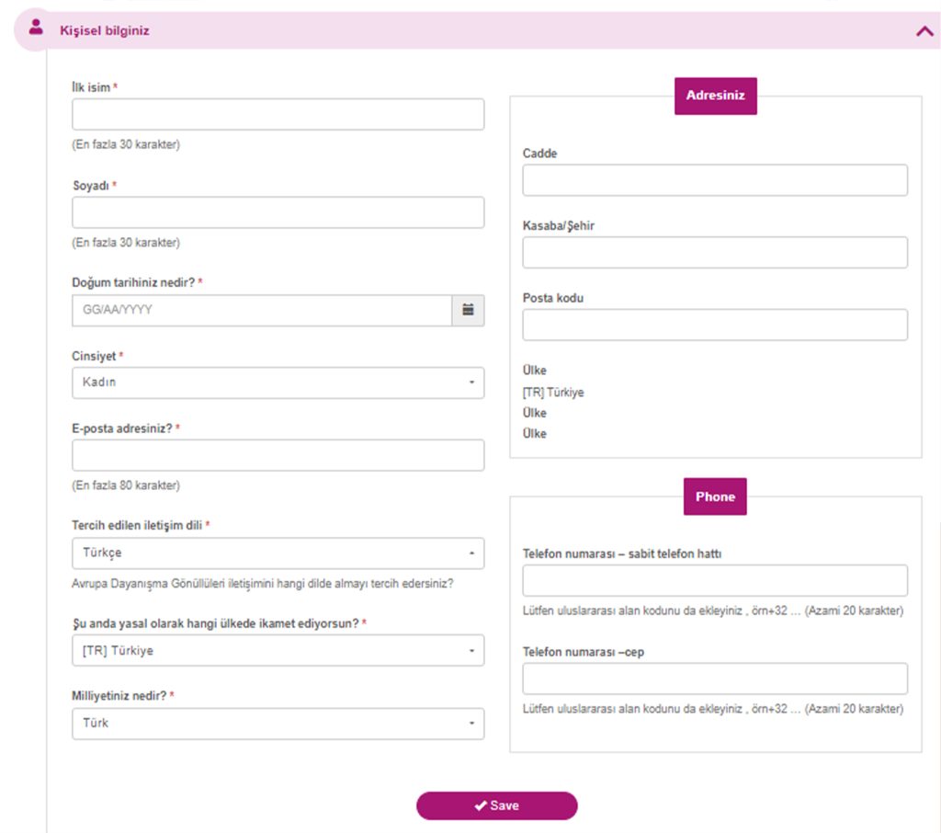Open the birth date calendar picker icon
Viewport: 941px width, 833px height.
click(x=468, y=310)
